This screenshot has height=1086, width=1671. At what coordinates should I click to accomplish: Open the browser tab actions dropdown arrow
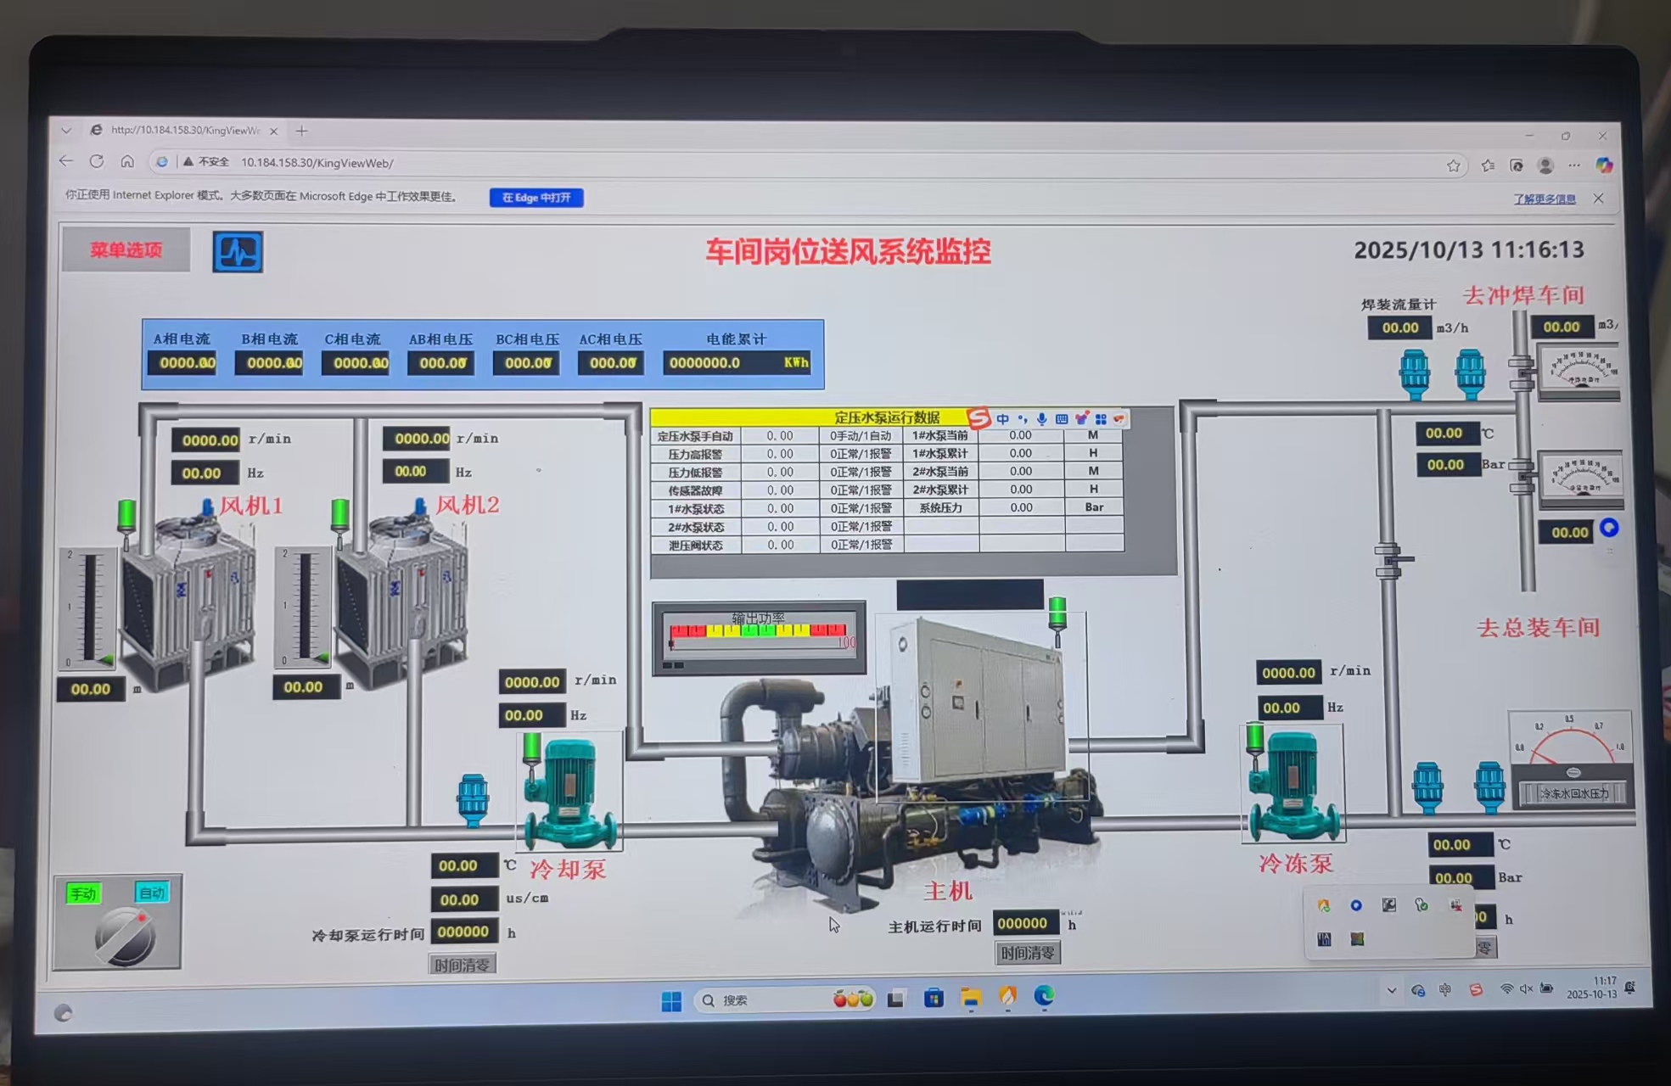(66, 131)
